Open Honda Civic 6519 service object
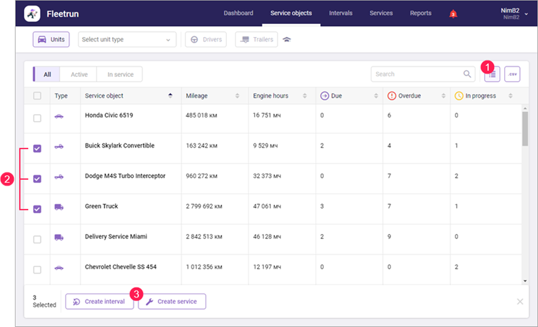The width and height of the screenshot is (538, 327). 109,115
